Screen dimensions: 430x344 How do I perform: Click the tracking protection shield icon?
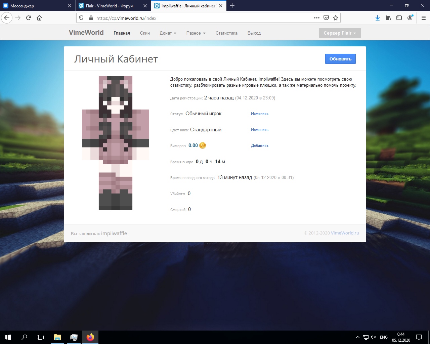click(x=81, y=18)
